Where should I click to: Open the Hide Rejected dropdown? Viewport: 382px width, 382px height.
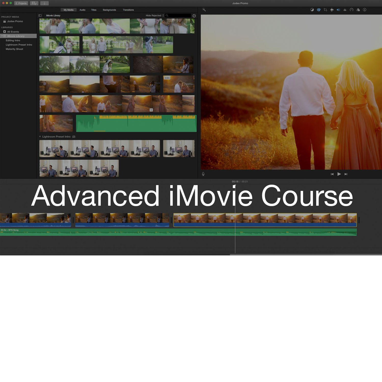155,16
